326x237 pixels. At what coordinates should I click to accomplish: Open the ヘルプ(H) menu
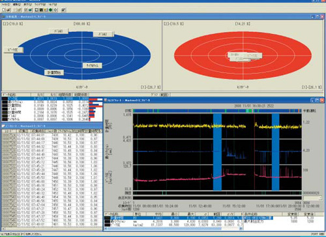(x=53, y=5)
